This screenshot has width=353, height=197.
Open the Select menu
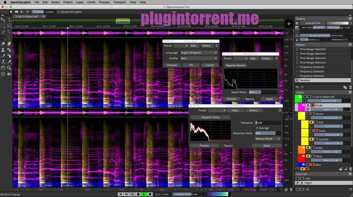click(x=55, y=2)
